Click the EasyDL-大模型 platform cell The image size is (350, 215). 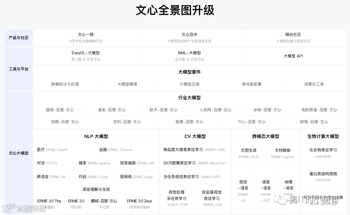tap(86, 56)
